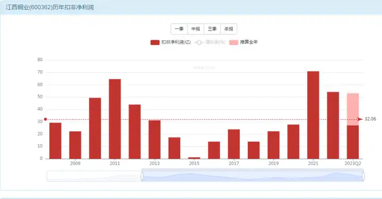
Task: Click the 2015 x-axis label
Action: 194,164
